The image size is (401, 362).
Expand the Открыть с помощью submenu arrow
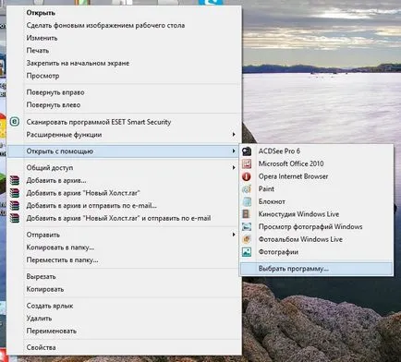234,151
